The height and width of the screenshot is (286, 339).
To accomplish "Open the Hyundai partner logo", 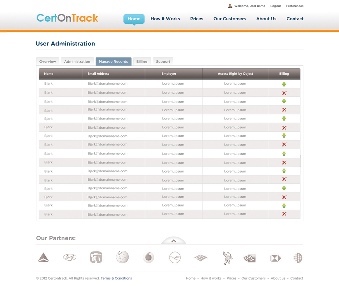I will 69,257.
